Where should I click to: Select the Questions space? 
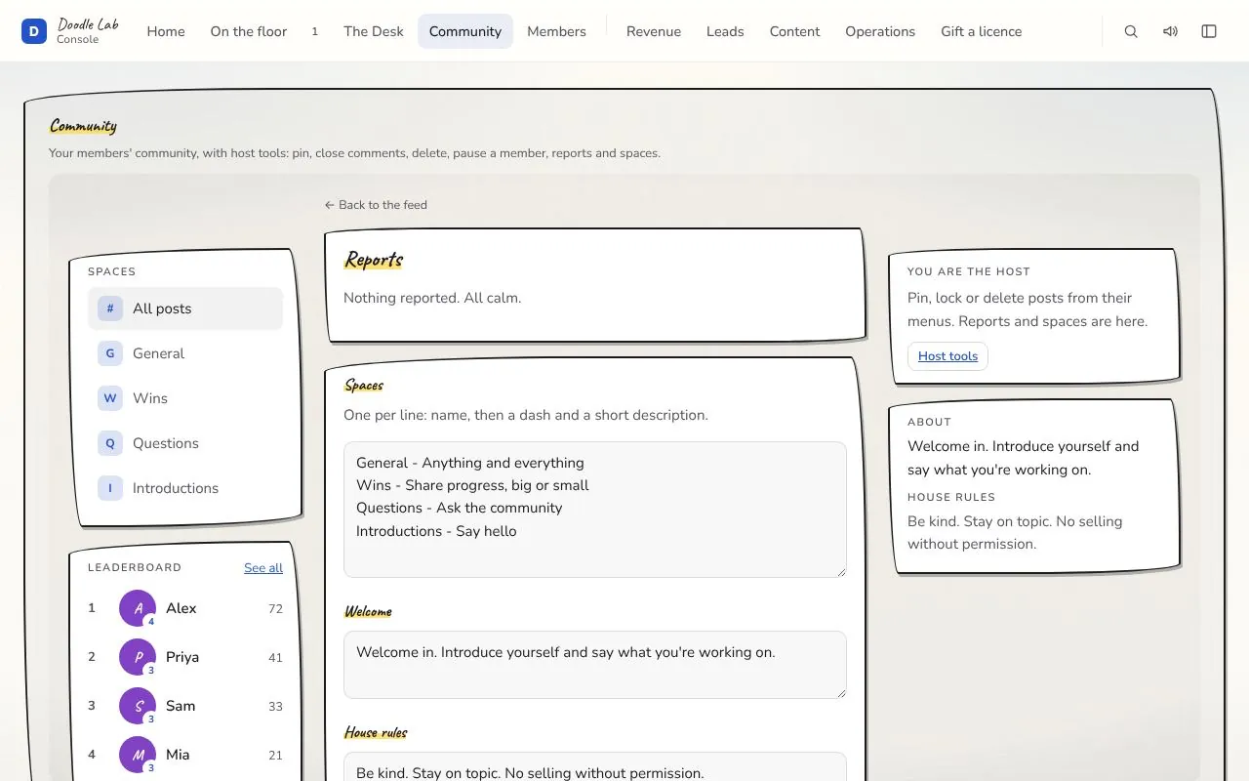pos(185,443)
